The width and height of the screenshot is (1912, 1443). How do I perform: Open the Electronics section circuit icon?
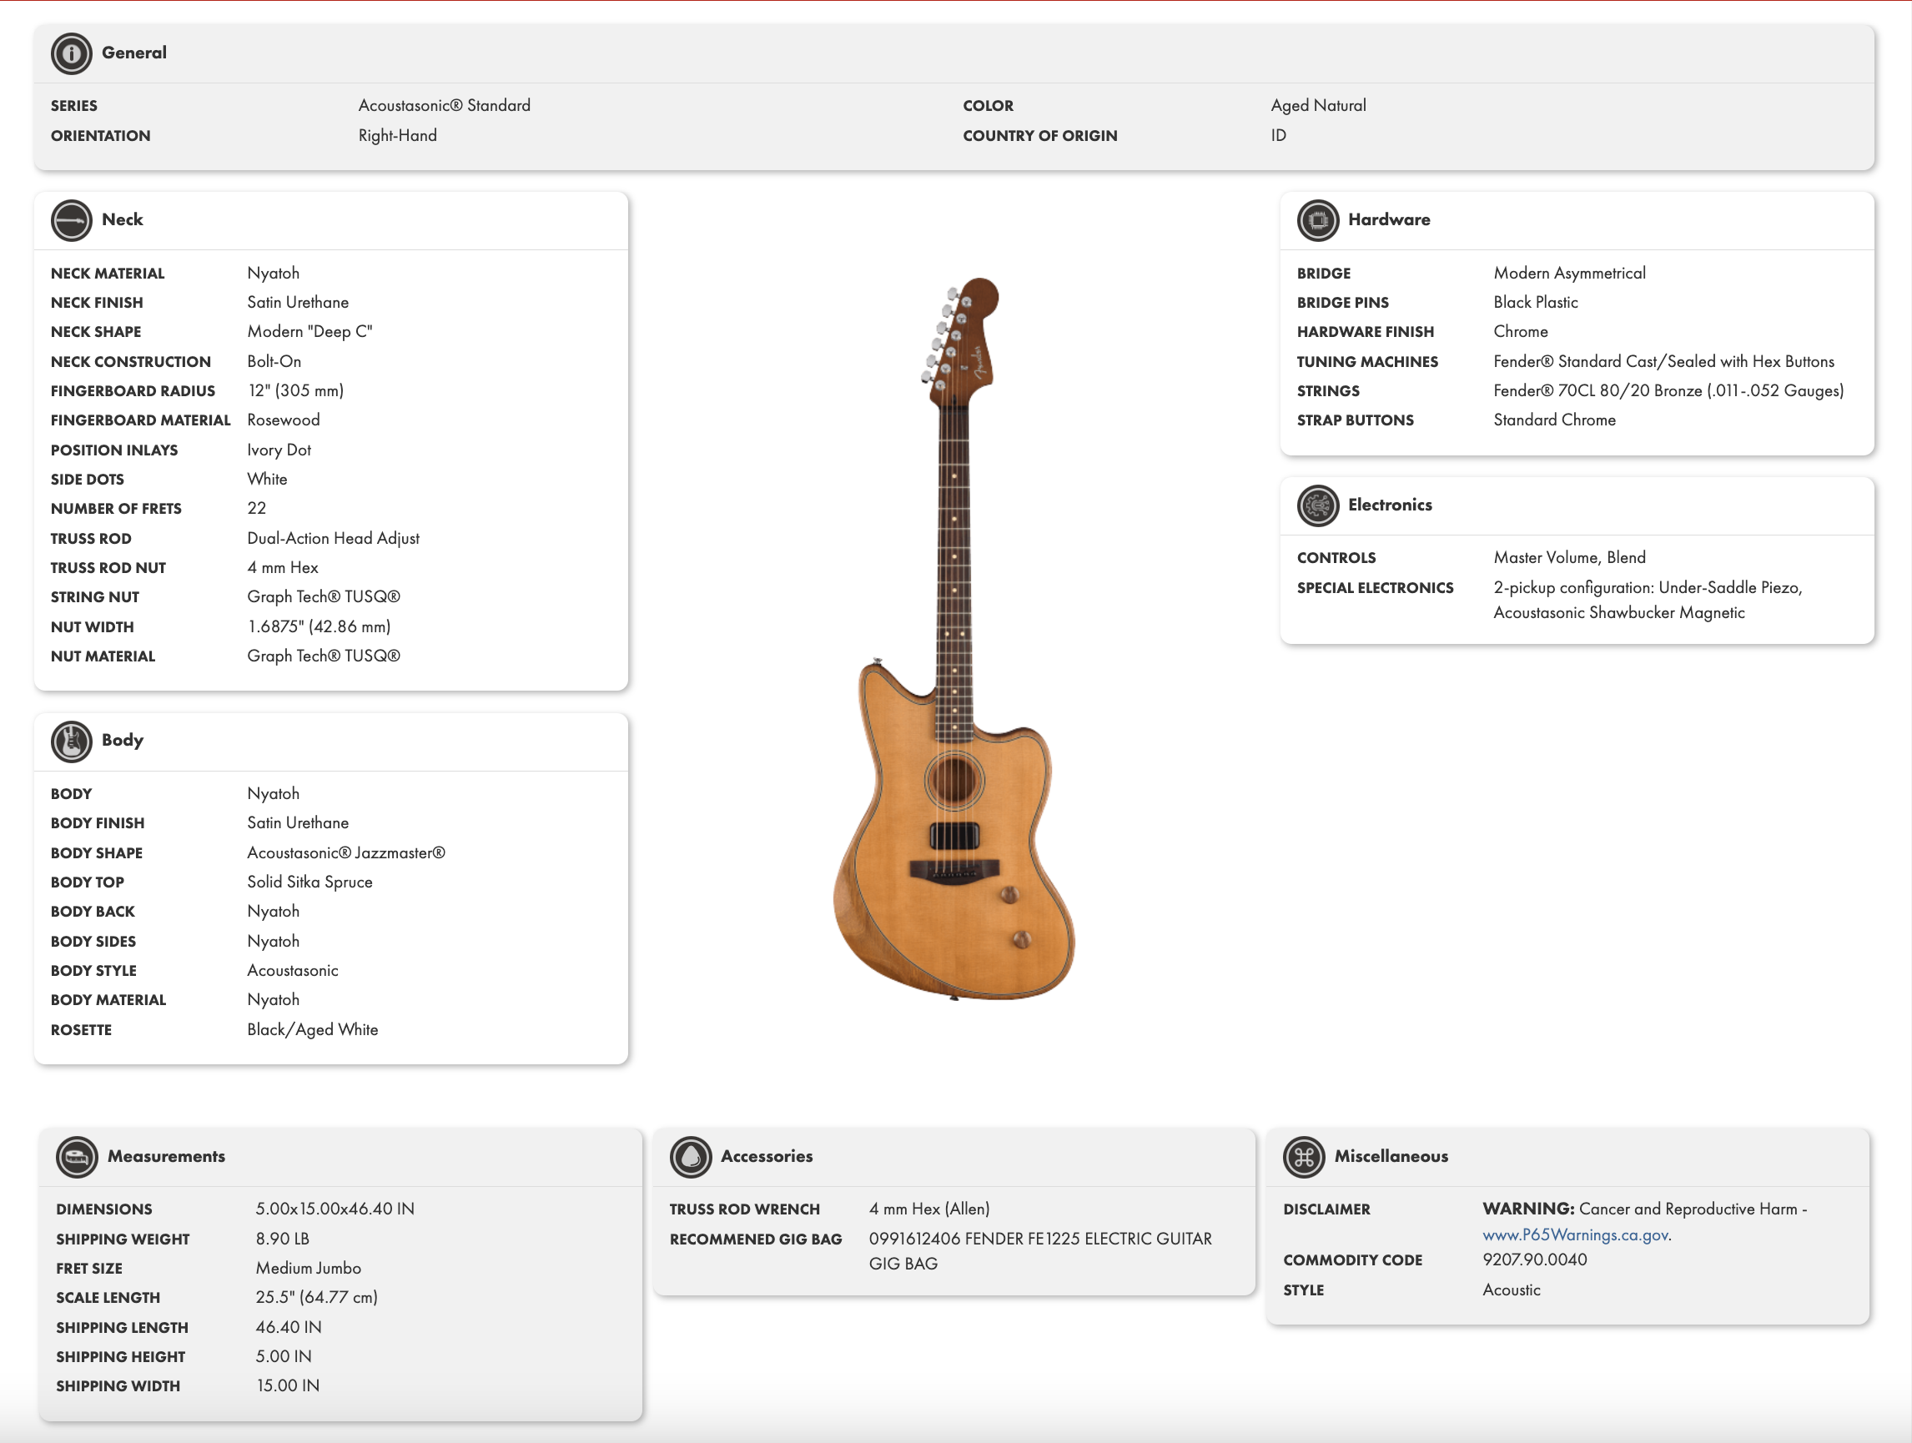tap(1316, 505)
